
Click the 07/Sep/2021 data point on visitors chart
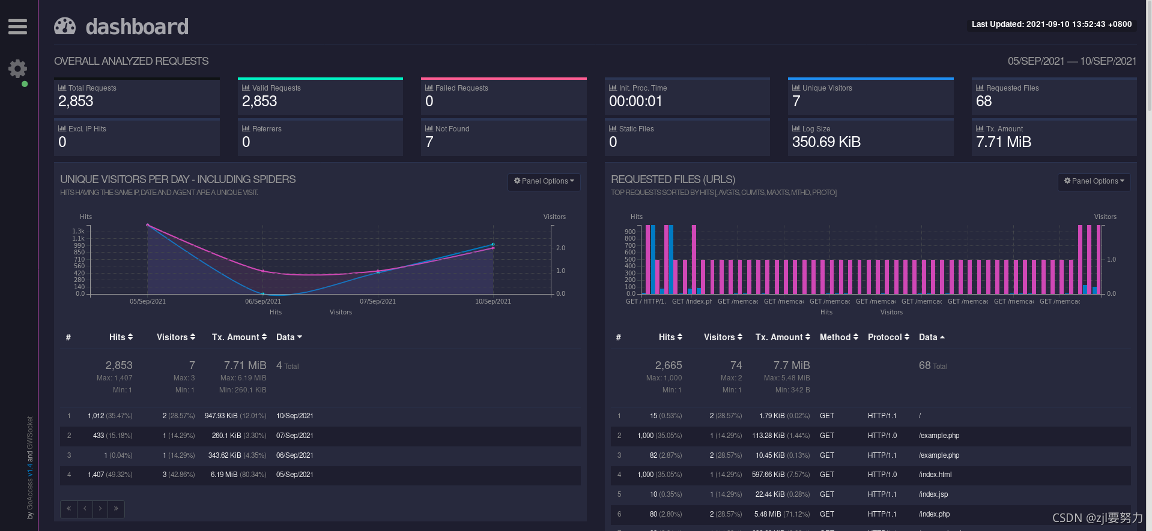[x=378, y=273]
